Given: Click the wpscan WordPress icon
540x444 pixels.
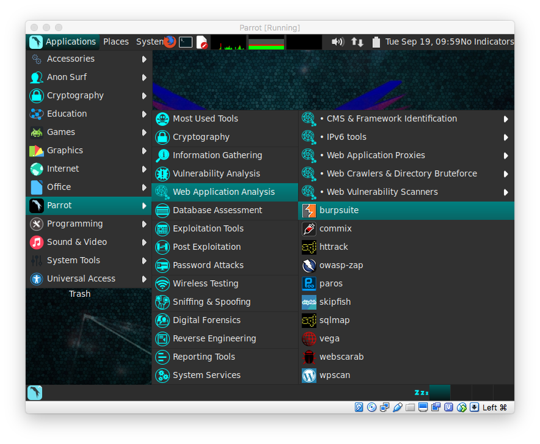Looking at the screenshot, I should point(309,375).
